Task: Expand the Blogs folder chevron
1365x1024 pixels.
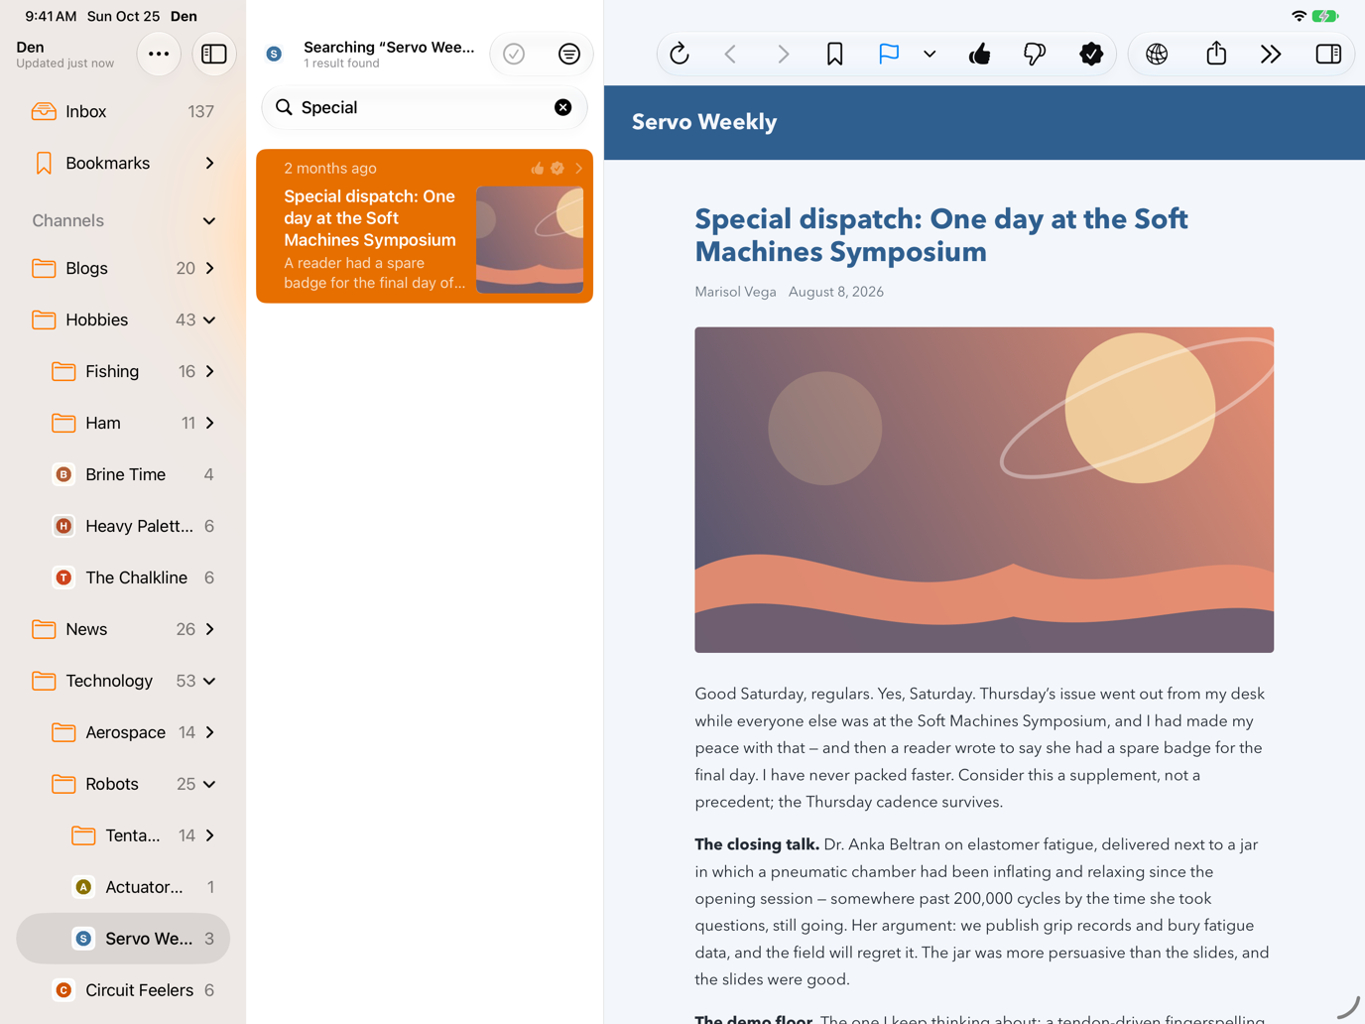Action: click(209, 268)
